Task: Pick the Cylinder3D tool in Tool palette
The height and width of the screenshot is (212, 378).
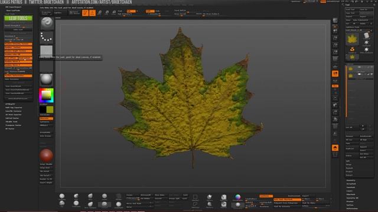Action: click(366, 36)
